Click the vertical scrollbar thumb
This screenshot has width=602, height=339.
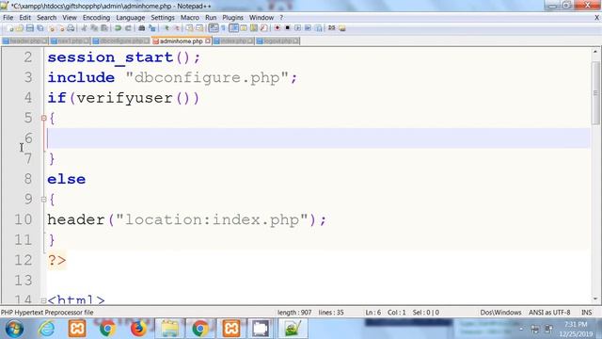595,92
